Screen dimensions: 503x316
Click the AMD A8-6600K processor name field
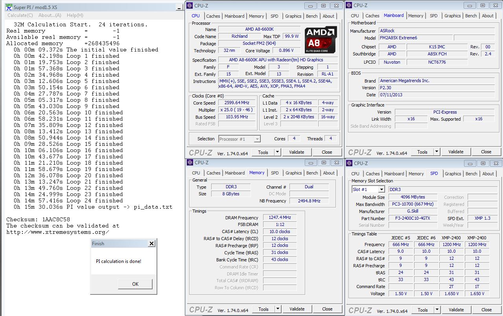click(260, 29)
